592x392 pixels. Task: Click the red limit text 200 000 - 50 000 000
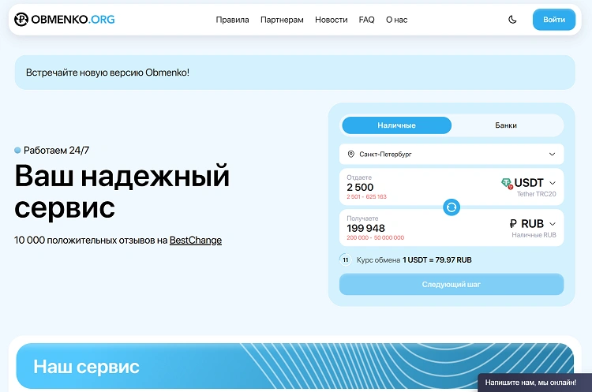click(x=375, y=237)
